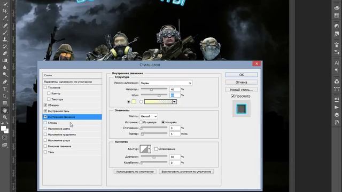The width and height of the screenshot is (342, 192).
Task: Open the Стили section in list
Action: 72,75
